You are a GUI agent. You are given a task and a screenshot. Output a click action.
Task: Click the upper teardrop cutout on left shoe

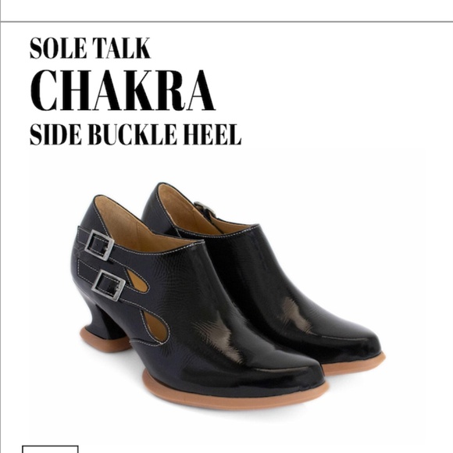coord(137,281)
